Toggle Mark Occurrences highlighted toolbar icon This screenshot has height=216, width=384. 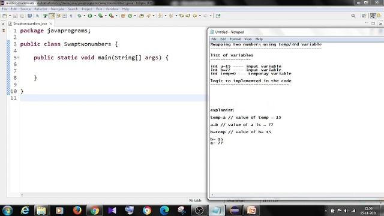52,16
